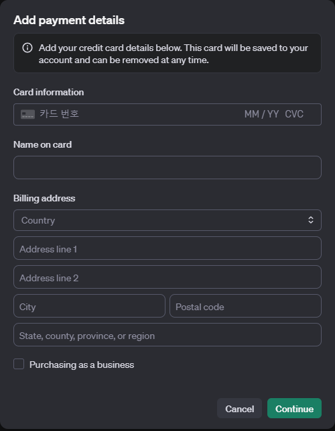Click the MM / YY expiry field
Image resolution: width=335 pixels, height=431 pixels.
click(261, 114)
